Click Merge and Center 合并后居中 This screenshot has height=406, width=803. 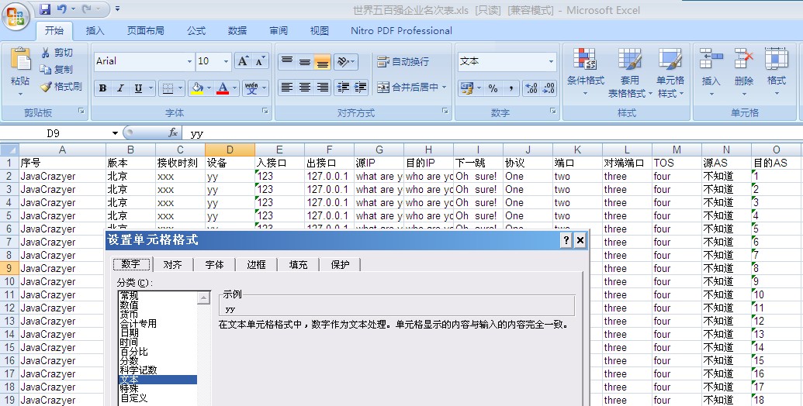(407, 88)
